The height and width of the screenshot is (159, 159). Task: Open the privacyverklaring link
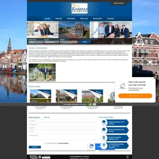(x=64, y=143)
